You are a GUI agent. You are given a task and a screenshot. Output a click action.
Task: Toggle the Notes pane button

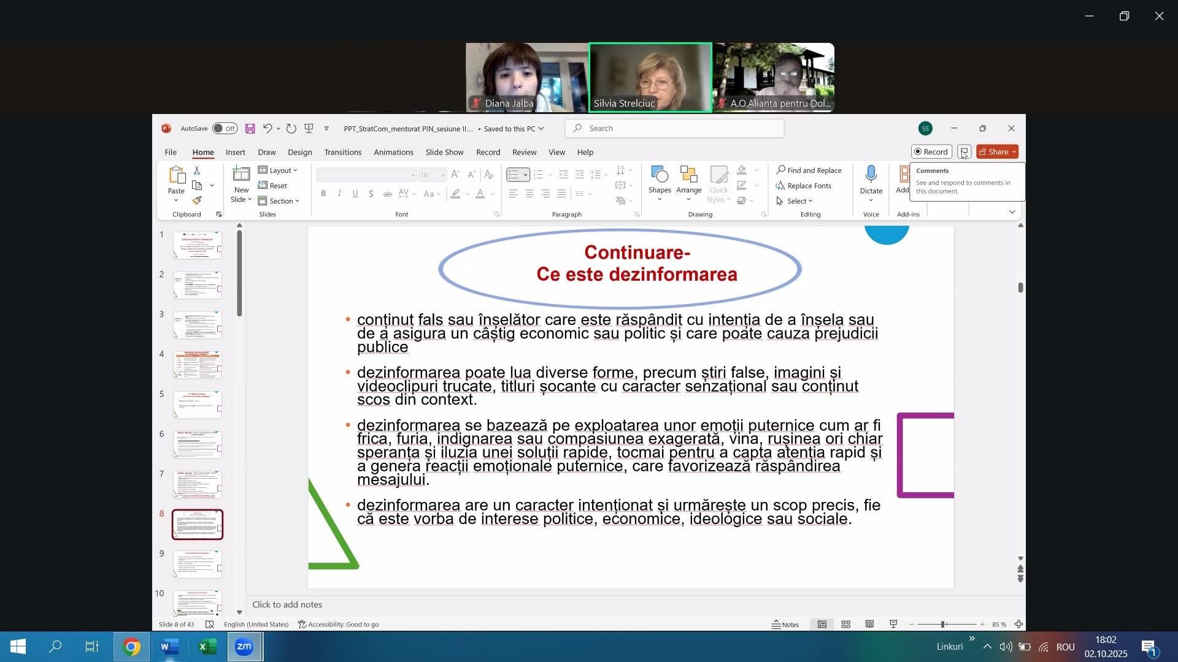tap(785, 624)
